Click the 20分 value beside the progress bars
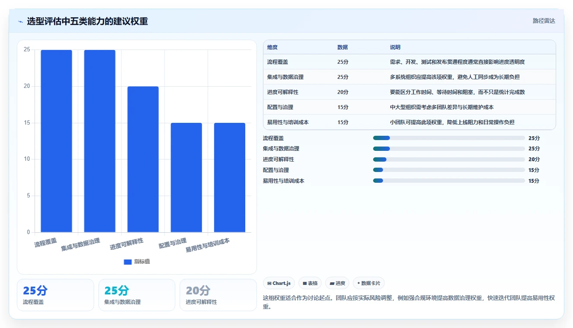This screenshot has height=328, width=573. pyautogui.click(x=534, y=159)
